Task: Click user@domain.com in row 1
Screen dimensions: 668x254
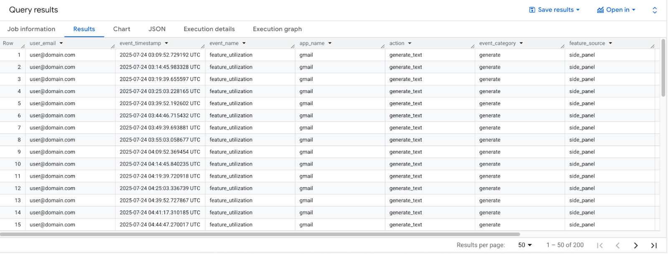Action: [x=52, y=55]
